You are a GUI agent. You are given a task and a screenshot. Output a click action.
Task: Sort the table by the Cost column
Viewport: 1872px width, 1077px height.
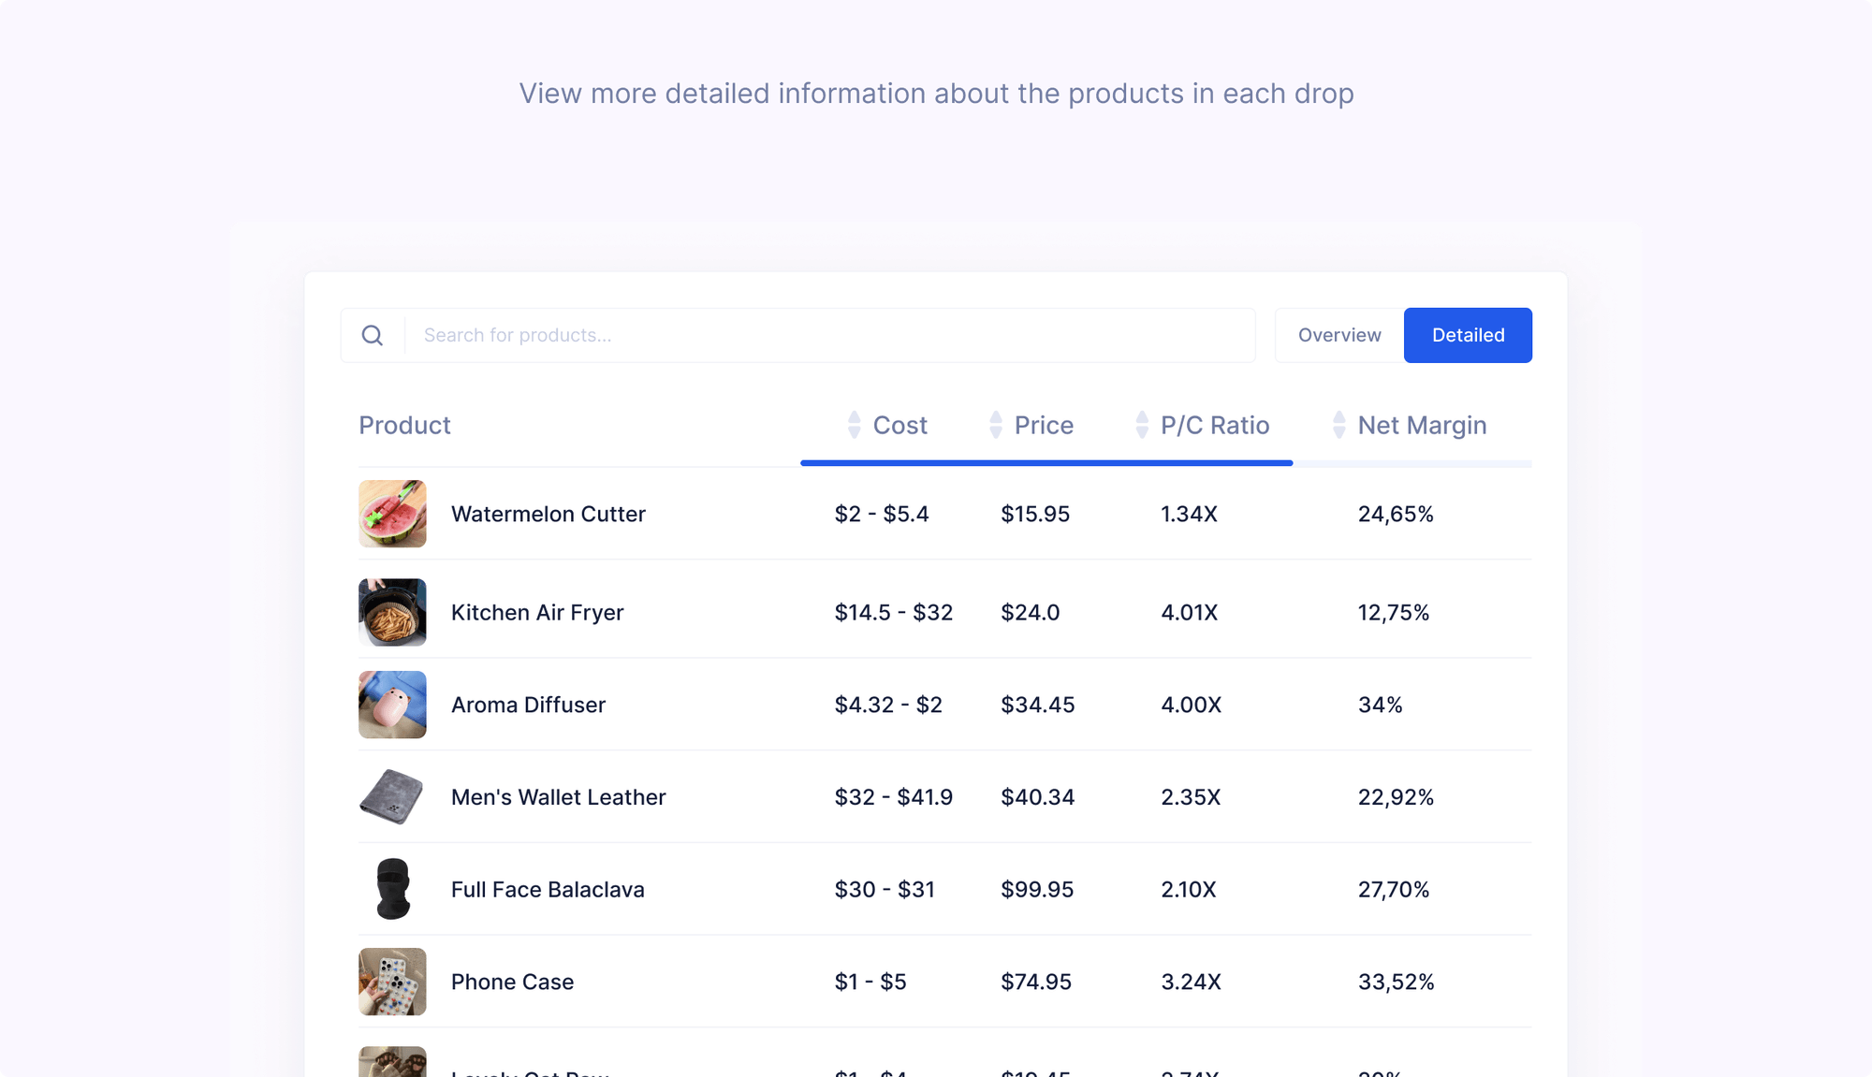tap(899, 425)
